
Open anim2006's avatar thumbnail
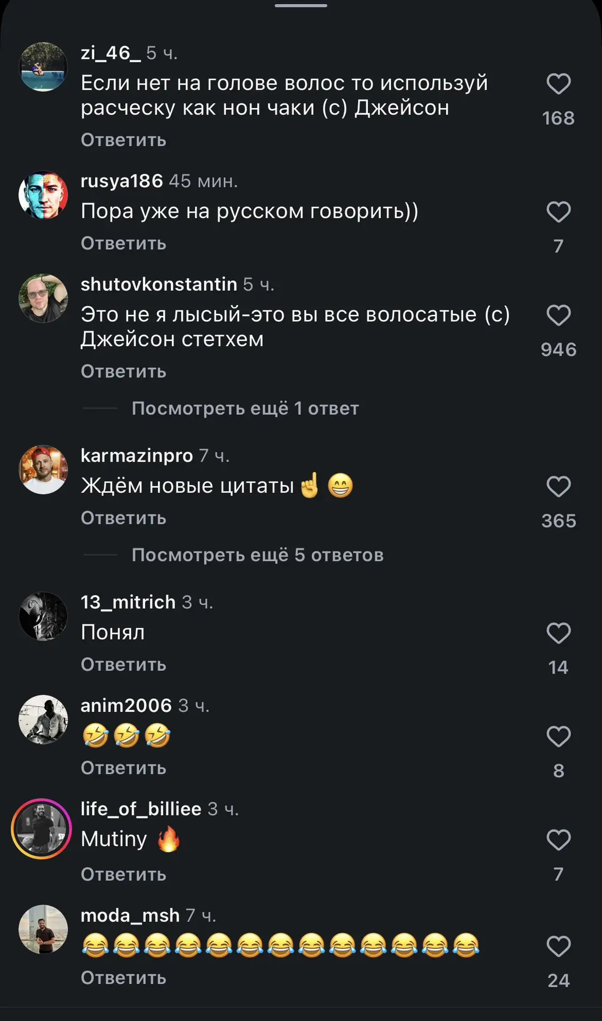[43, 719]
